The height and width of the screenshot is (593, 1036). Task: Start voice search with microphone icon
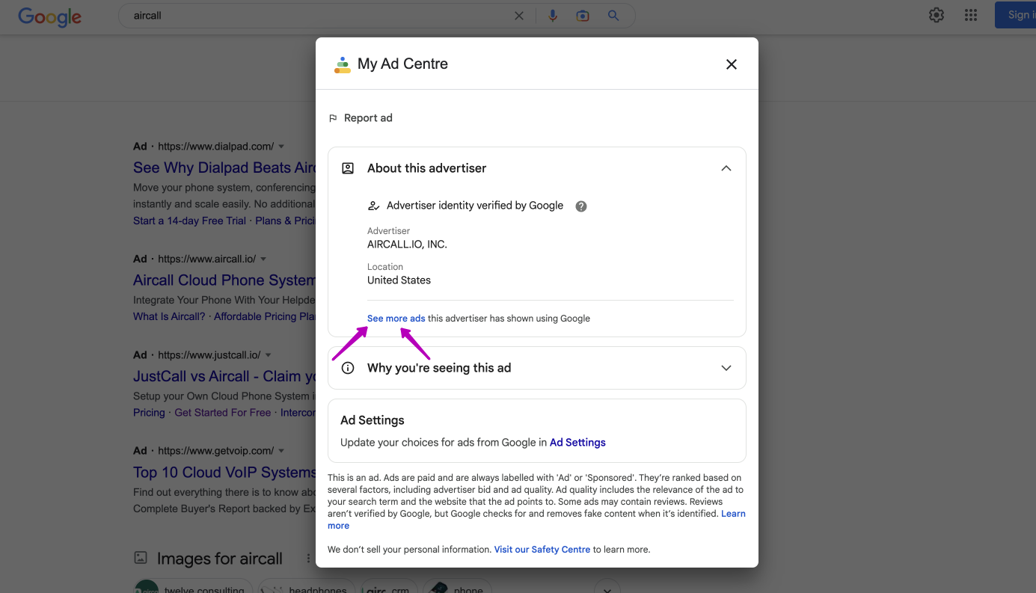(x=553, y=16)
